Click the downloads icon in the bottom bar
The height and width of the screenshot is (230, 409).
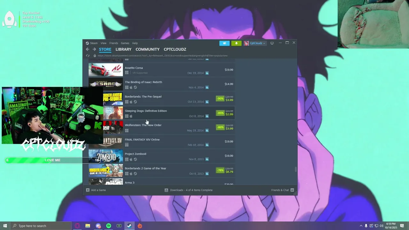pos(166,190)
